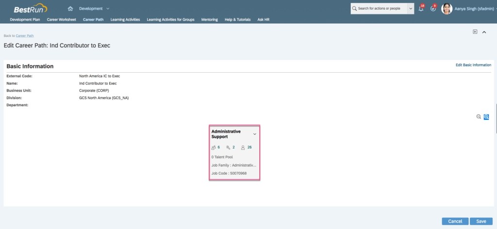
Task: Click the highlighted zoom in magnifier icon
Action: click(486, 117)
